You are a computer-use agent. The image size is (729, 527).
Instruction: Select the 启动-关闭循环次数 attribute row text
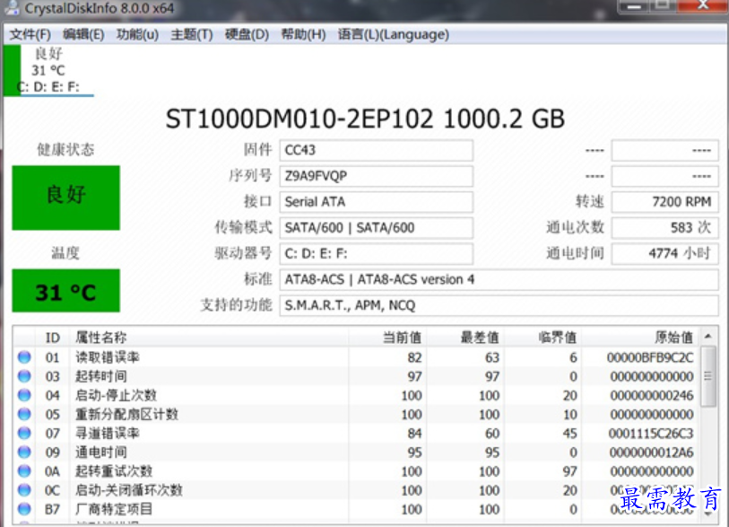[x=129, y=490]
